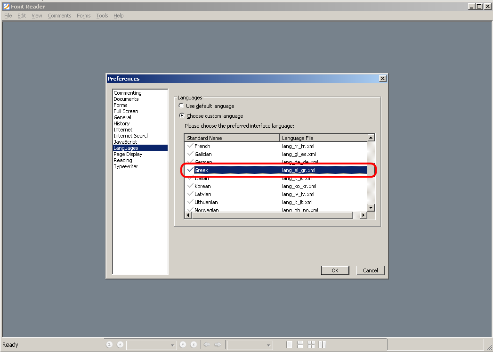Click Language File column header

point(323,138)
